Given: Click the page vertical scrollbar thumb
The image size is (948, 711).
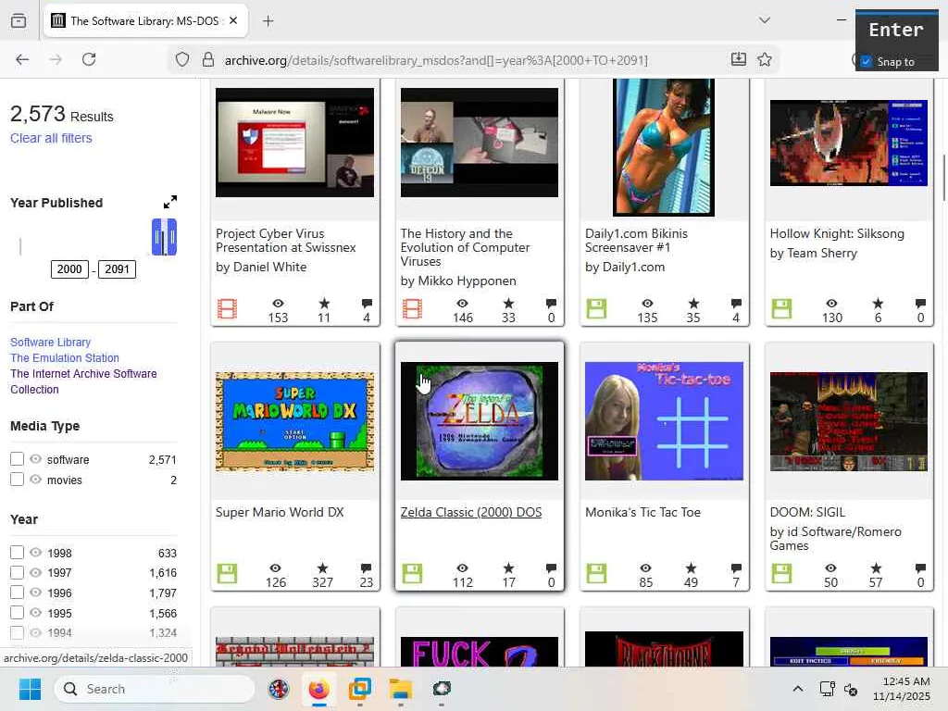Looking at the screenshot, I should [943, 178].
